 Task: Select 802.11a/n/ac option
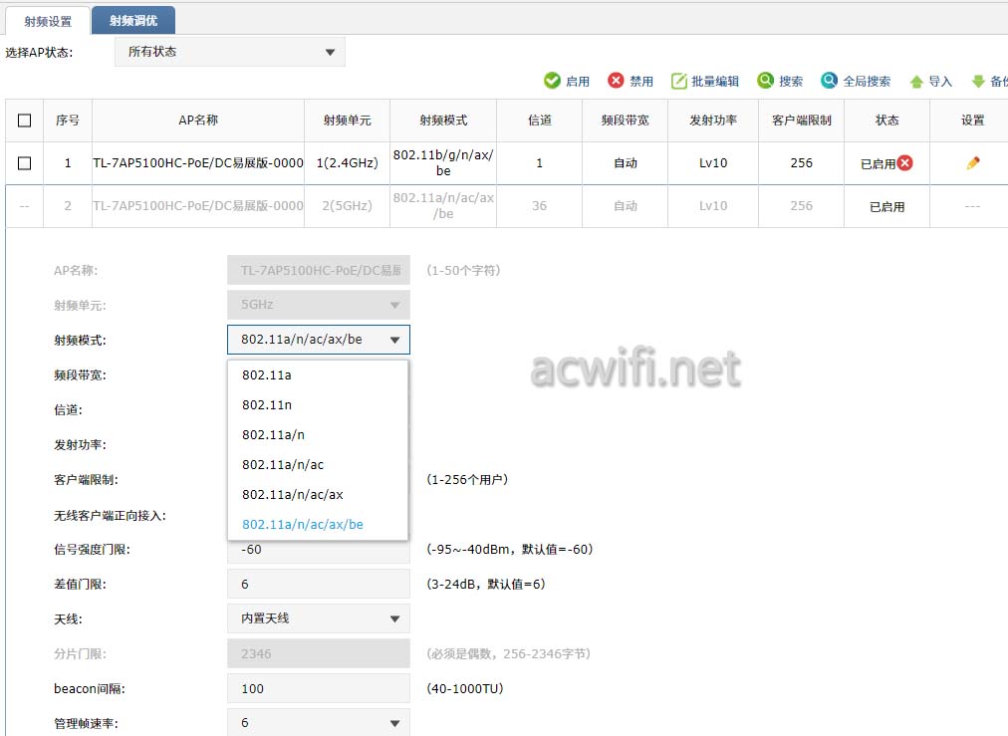pyautogui.click(x=318, y=465)
